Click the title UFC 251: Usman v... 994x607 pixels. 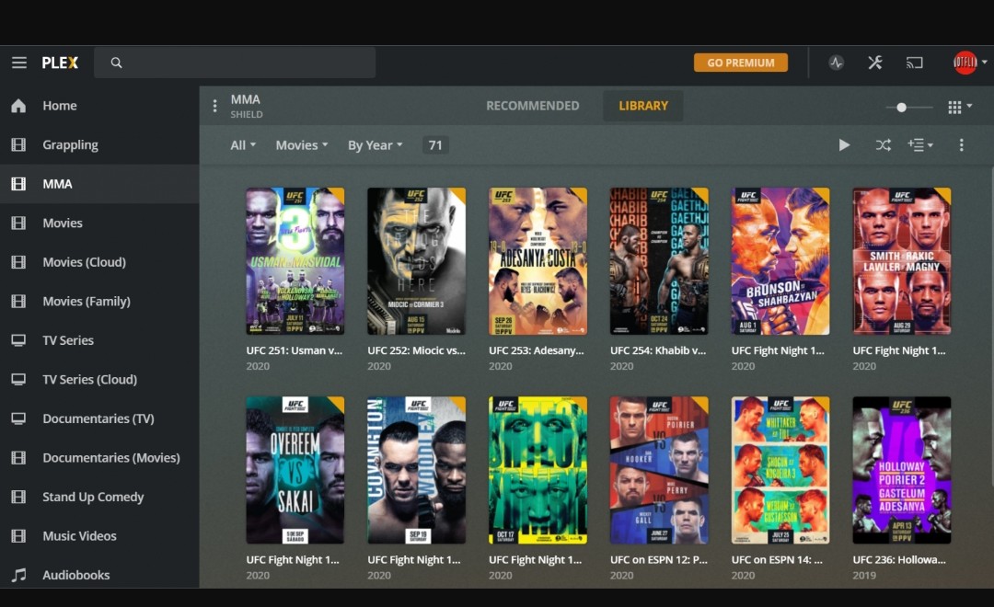[x=295, y=350]
